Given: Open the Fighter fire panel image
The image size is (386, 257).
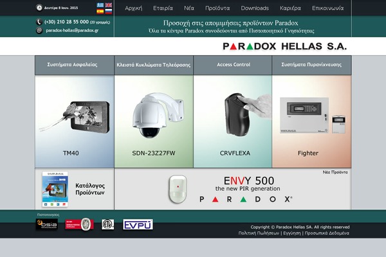Looking at the screenshot, I should click(x=313, y=116).
